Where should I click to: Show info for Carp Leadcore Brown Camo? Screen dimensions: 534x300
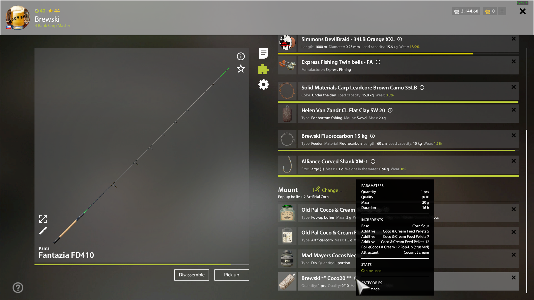(x=422, y=87)
